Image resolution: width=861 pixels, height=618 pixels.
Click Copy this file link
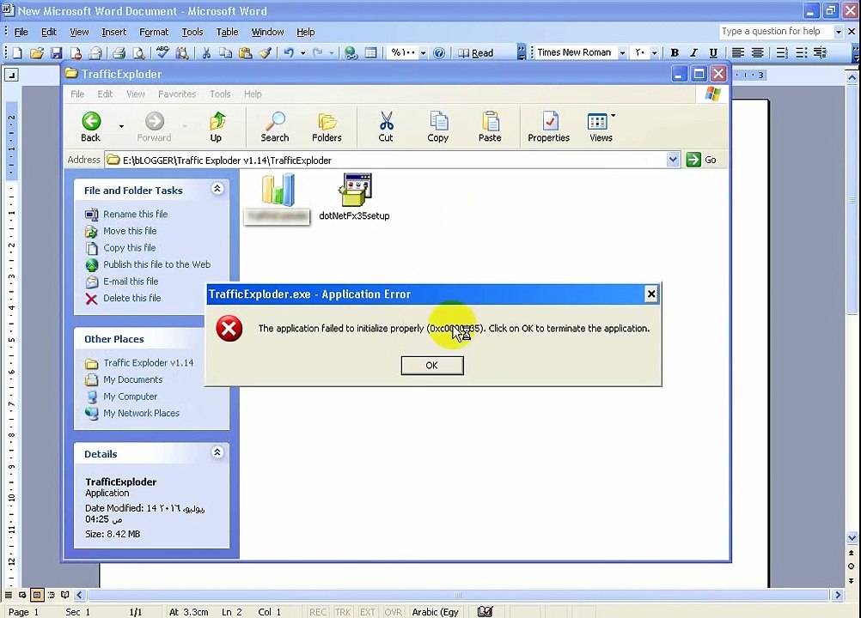(130, 248)
